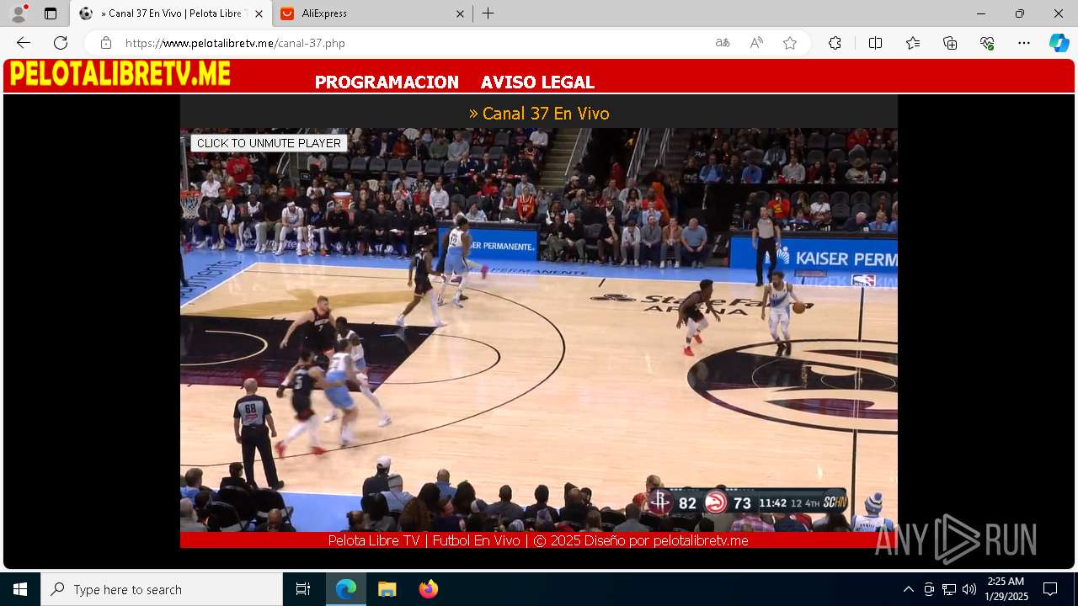The width and height of the screenshot is (1078, 606).
Task: Open the PROGRAMACION menu link
Action: [x=387, y=82]
